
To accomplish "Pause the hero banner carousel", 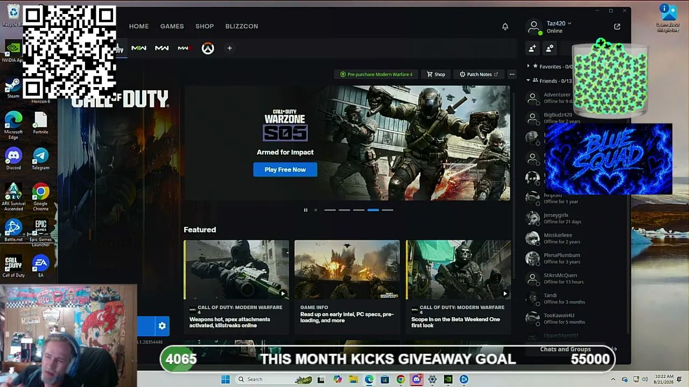I will (305, 210).
